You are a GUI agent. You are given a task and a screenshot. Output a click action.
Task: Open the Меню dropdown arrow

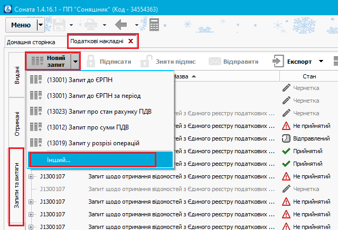[x=41, y=25]
